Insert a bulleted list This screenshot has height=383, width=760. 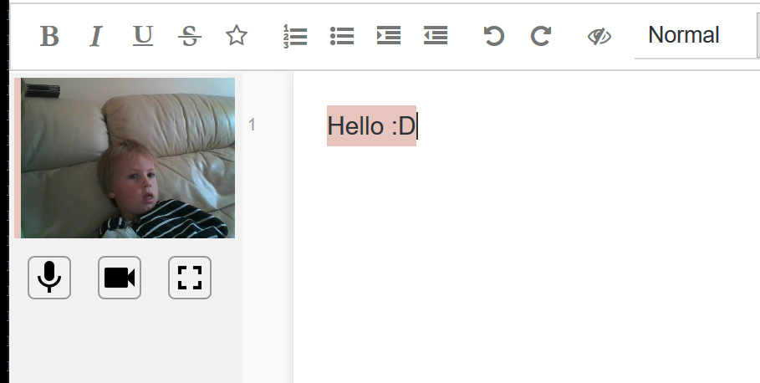tap(342, 36)
